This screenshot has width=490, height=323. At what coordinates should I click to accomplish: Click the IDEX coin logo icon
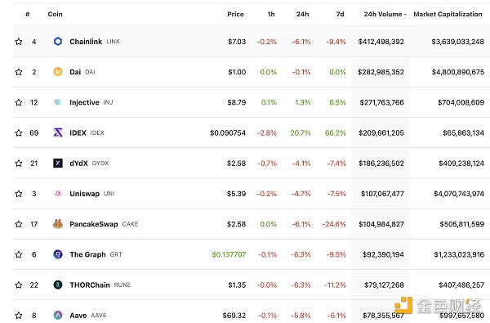pyautogui.click(x=58, y=132)
